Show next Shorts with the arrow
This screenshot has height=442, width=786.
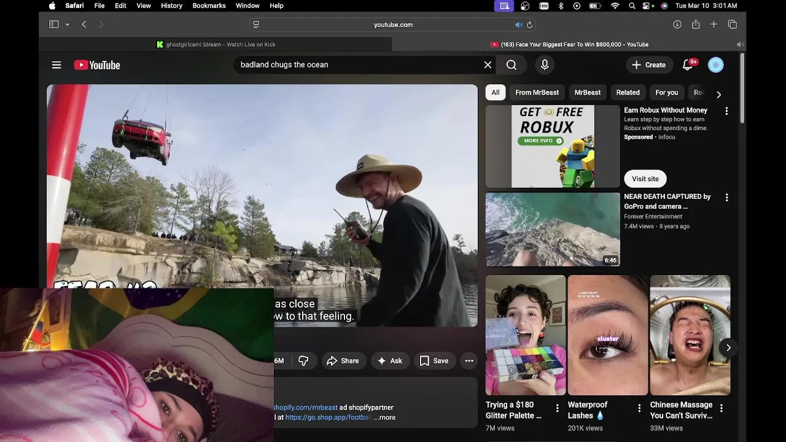[728, 347]
